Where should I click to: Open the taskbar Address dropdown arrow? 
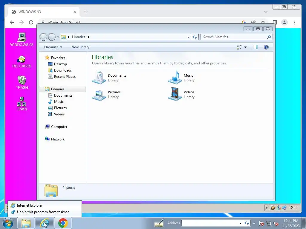pyautogui.click(x=241, y=223)
